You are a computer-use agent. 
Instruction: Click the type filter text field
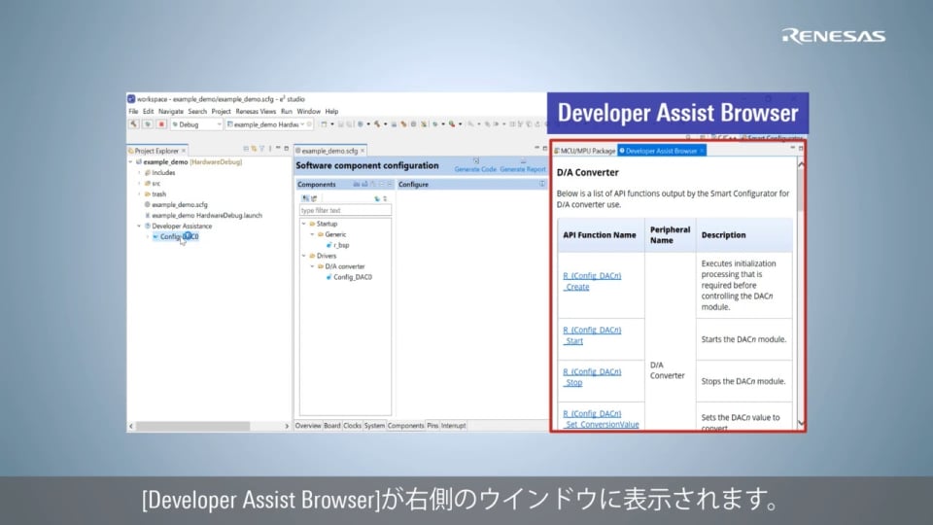pyautogui.click(x=345, y=210)
